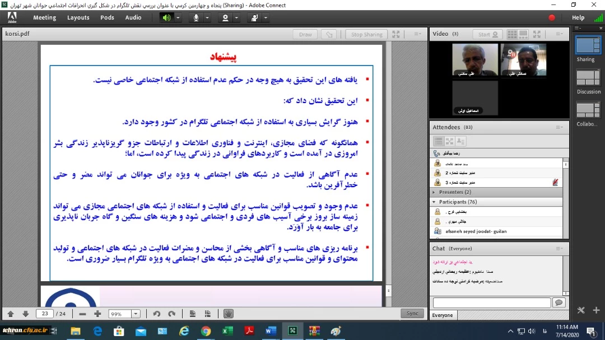Collapse the Participants (76) group

click(x=434, y=202)
